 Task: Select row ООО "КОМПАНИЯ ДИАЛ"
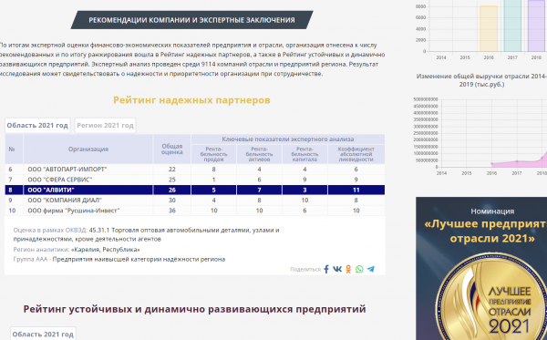(195, 201)
